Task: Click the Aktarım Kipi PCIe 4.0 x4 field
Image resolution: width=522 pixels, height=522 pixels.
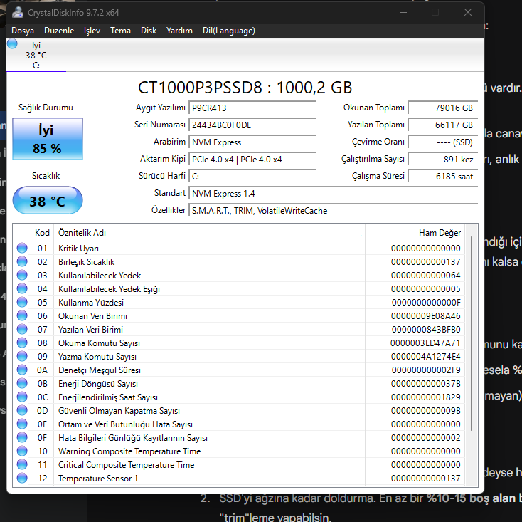Action: tap(252, 160)
